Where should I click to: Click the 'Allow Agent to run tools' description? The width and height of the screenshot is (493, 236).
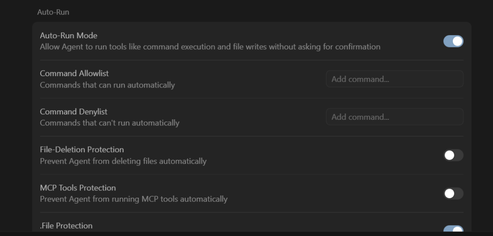click(x=210, y=47)
